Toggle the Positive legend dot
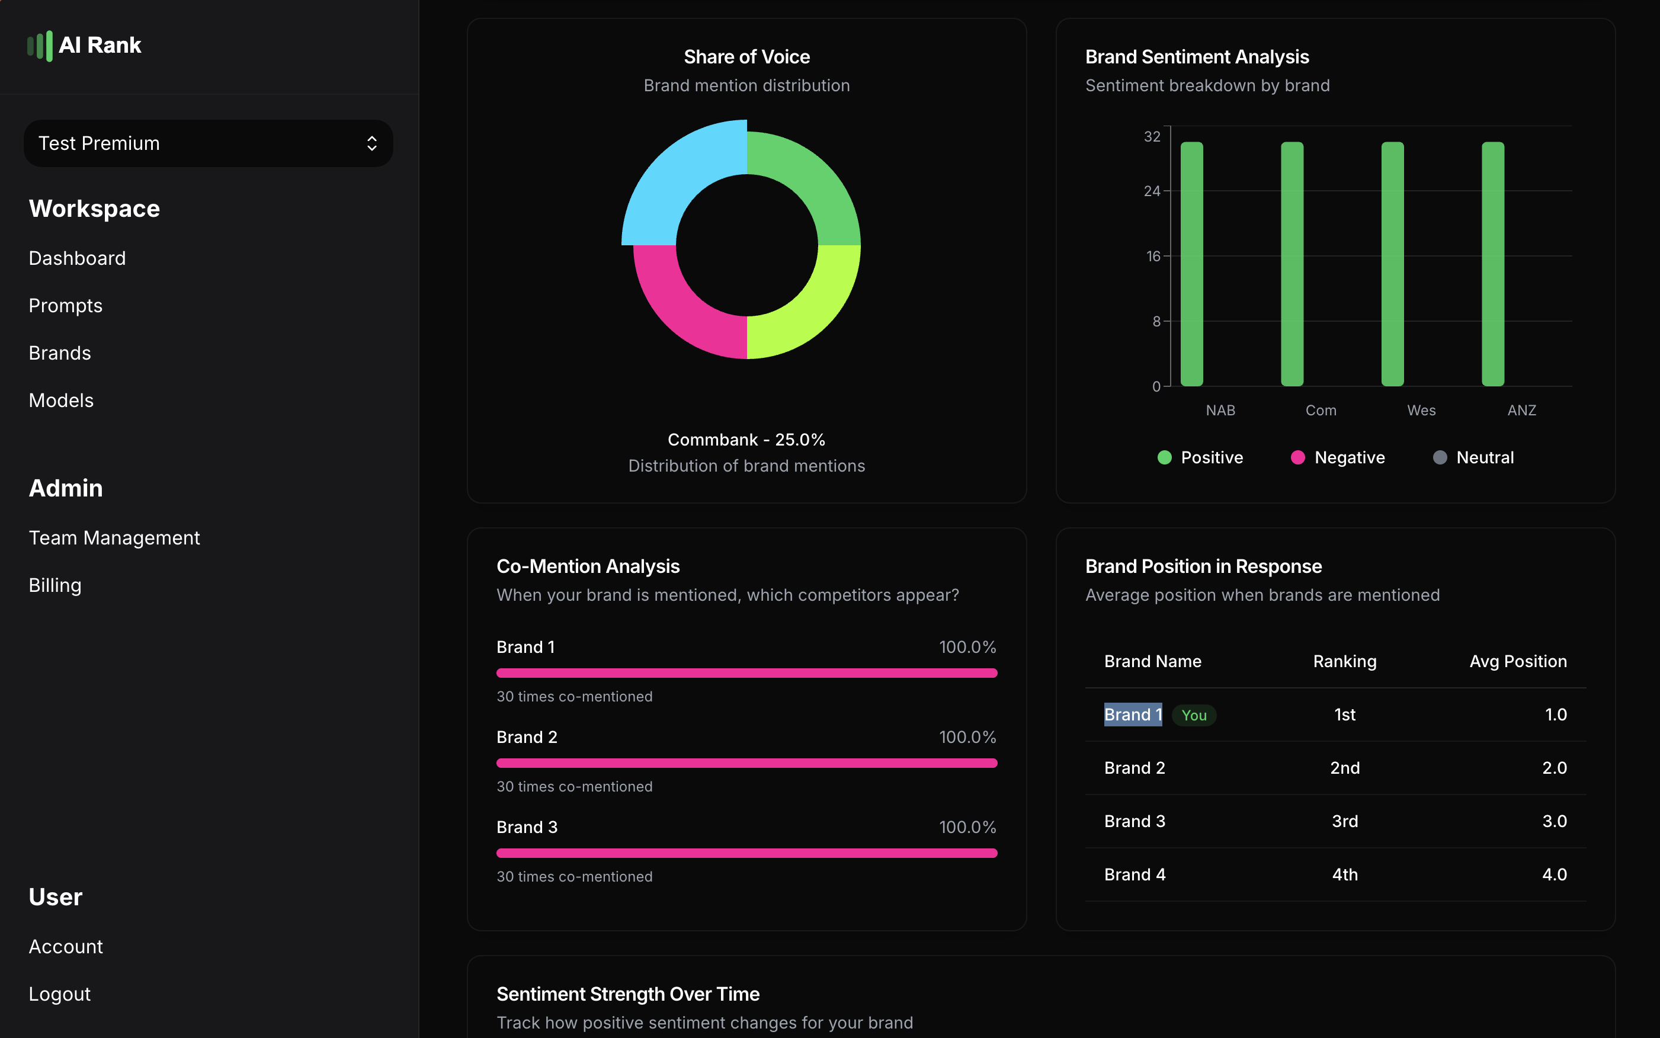The height and width of the screenshot is (1038, 1660). (1164, 457)
